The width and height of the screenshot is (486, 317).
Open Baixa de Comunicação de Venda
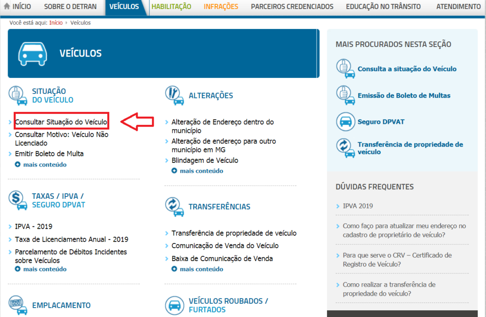point(222,259)
